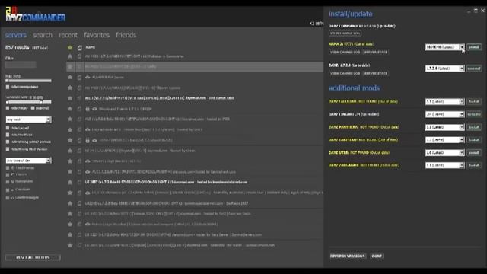This screenshot has width=487, height=274.
Task: Open the Any mod dropdown
Action: pos(29,119)
